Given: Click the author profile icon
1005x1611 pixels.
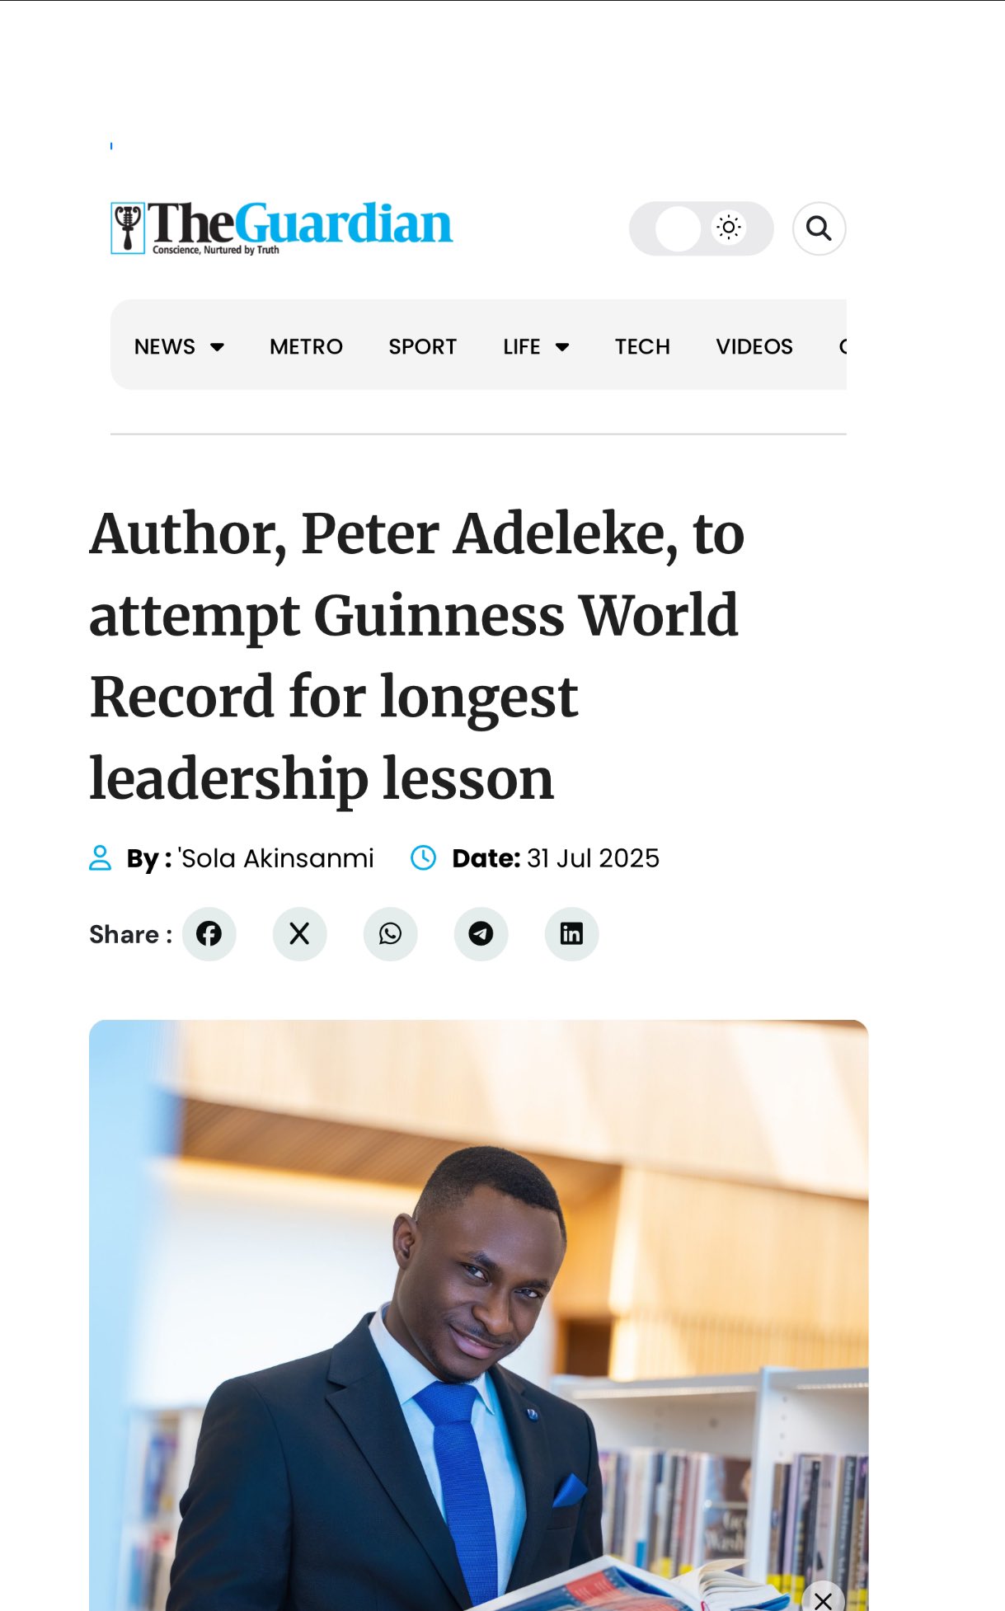Looking at the screenshot, I should pyautogui.click(x=100, y=858).
